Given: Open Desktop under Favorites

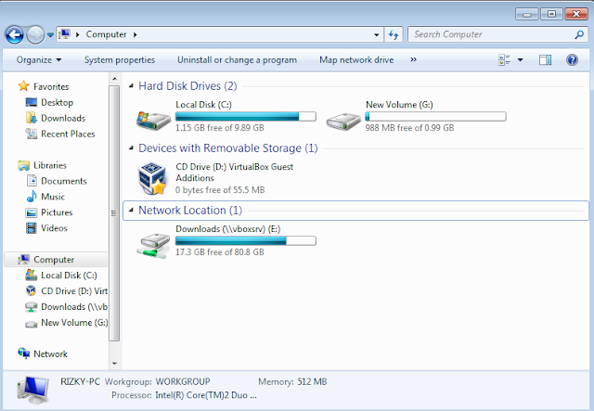Looking at the screenshot, I should click(57, 102).
